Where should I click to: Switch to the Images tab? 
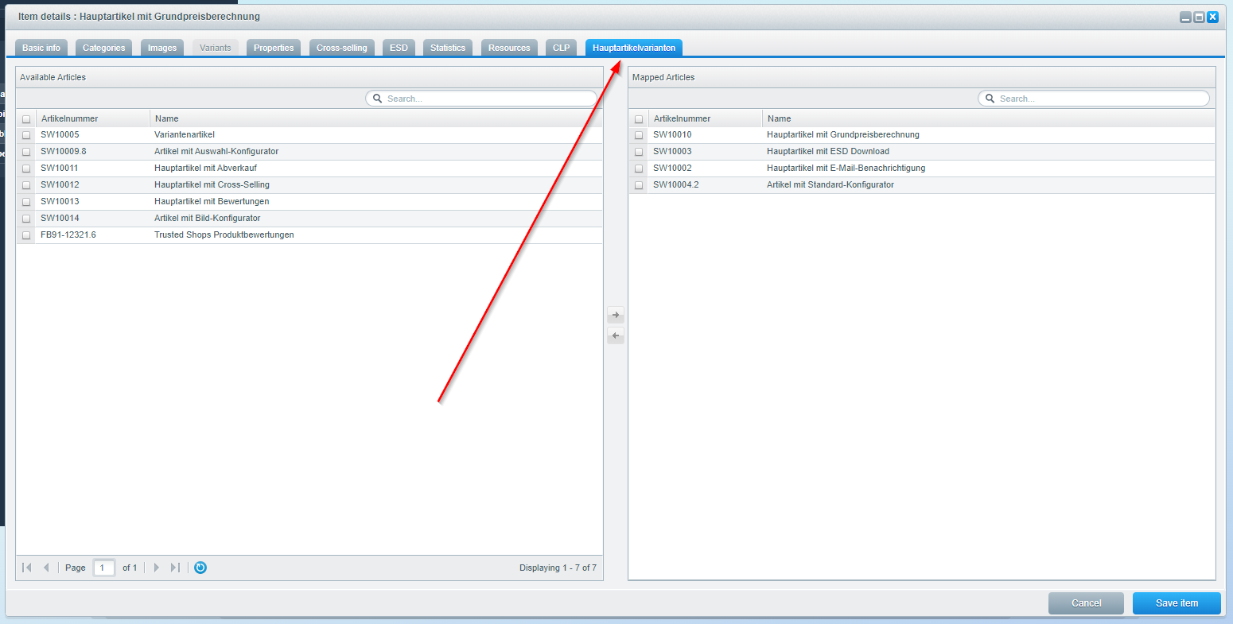162,48
